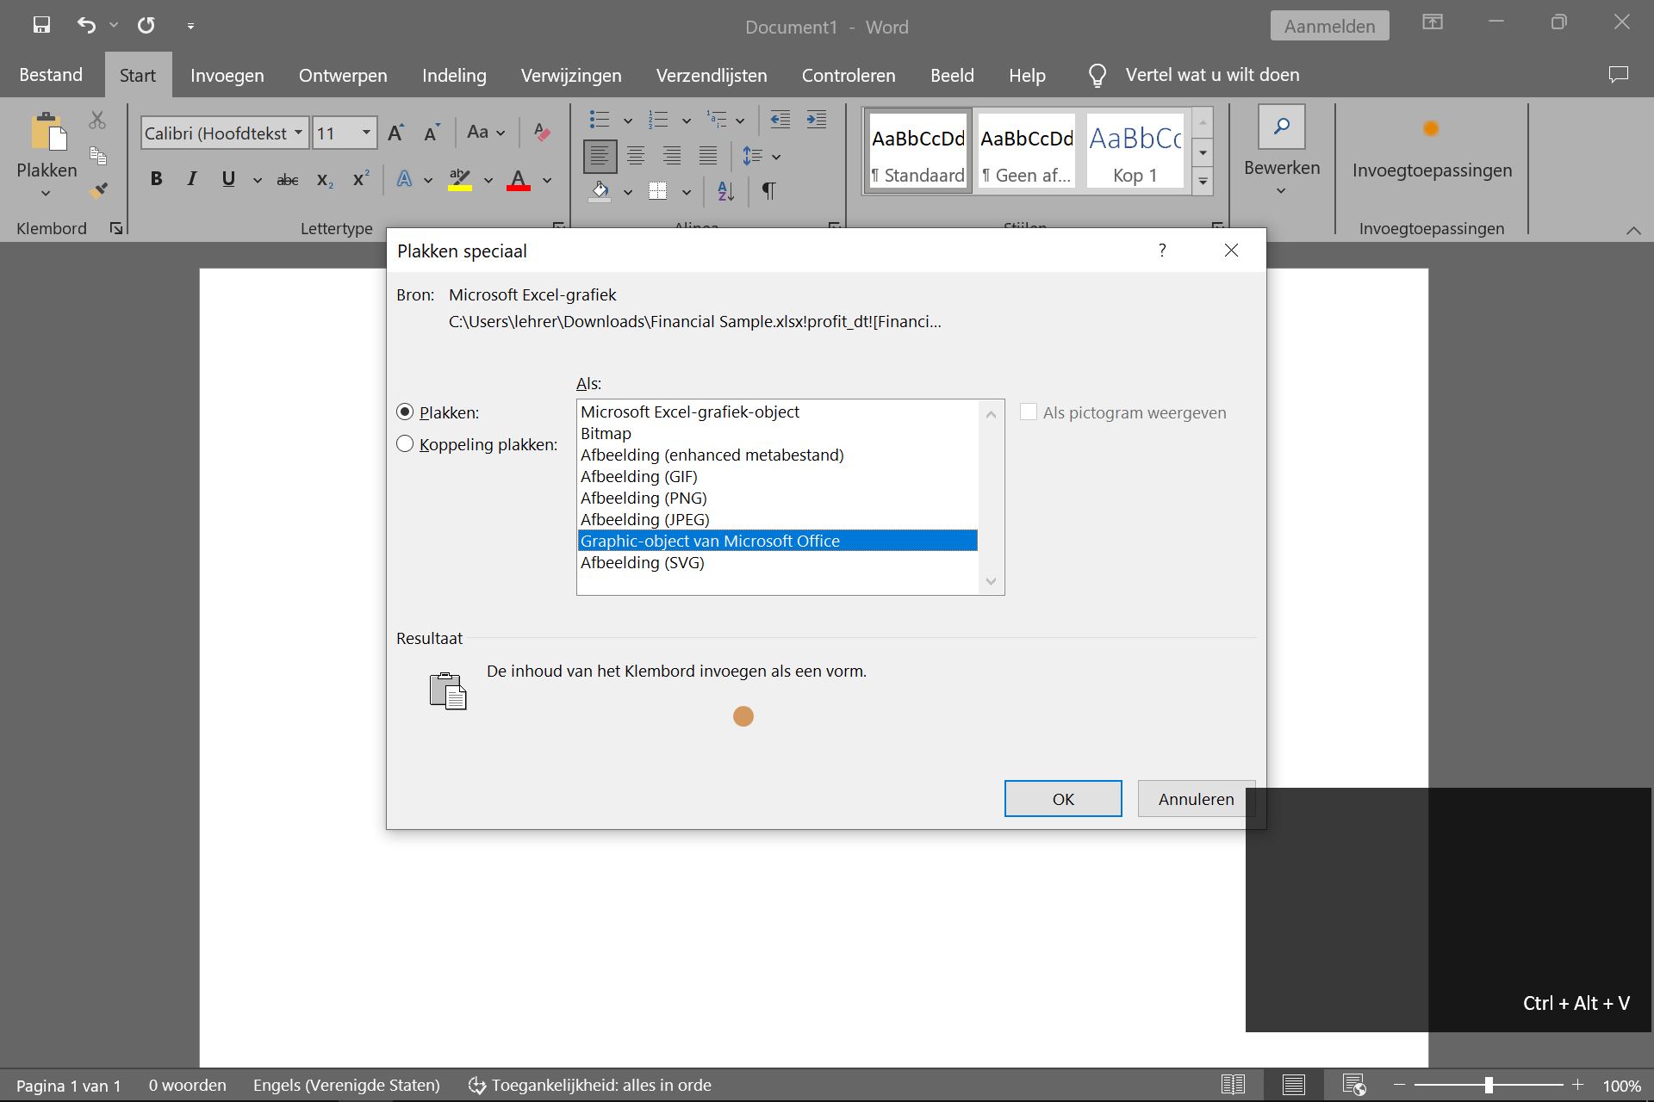This screenshot has width=1654, height=1102.
Task: Select the Format Painter brush icon
Action: click(x=98, y=190)
